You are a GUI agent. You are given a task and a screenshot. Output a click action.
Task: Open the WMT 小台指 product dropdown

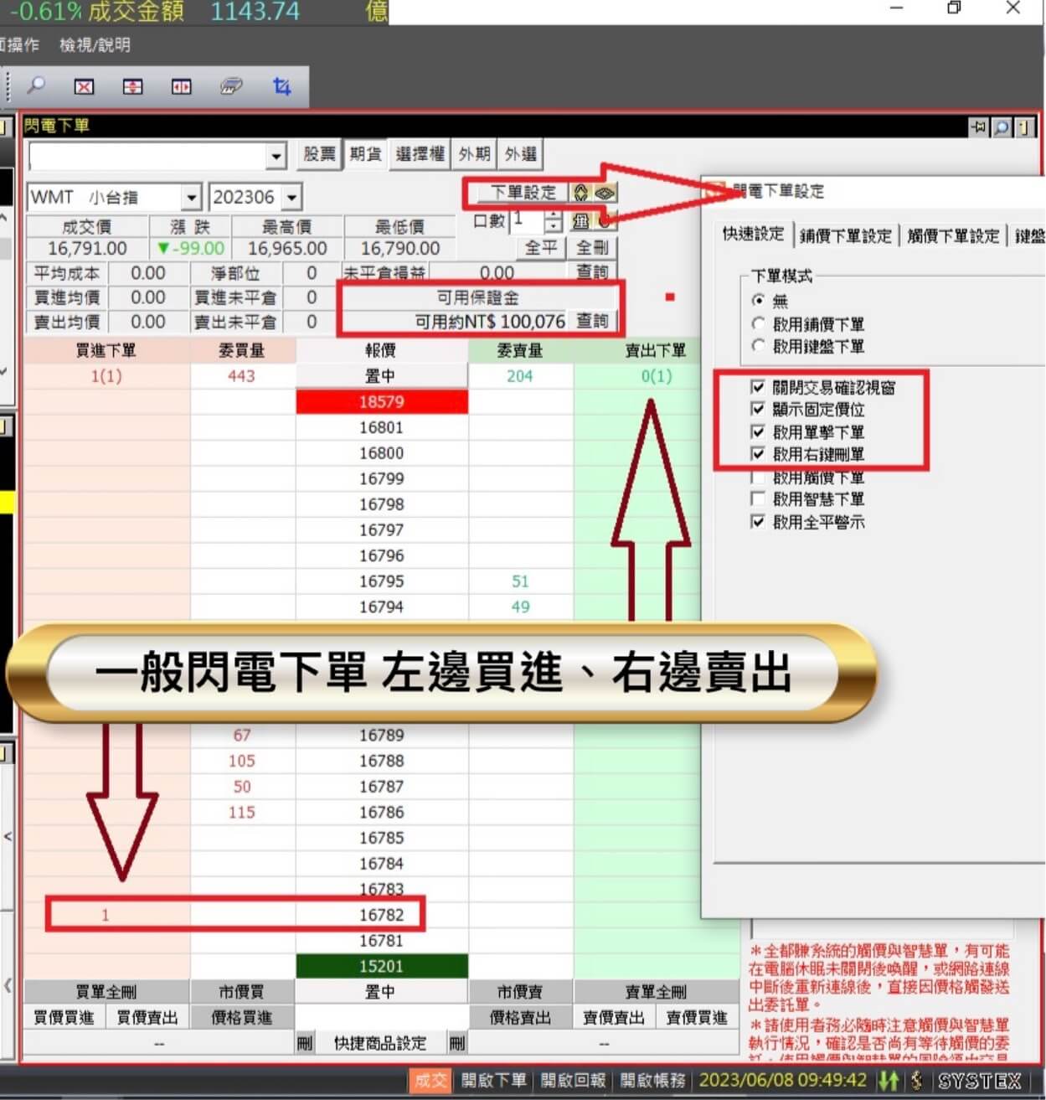[x=192, y=196]
